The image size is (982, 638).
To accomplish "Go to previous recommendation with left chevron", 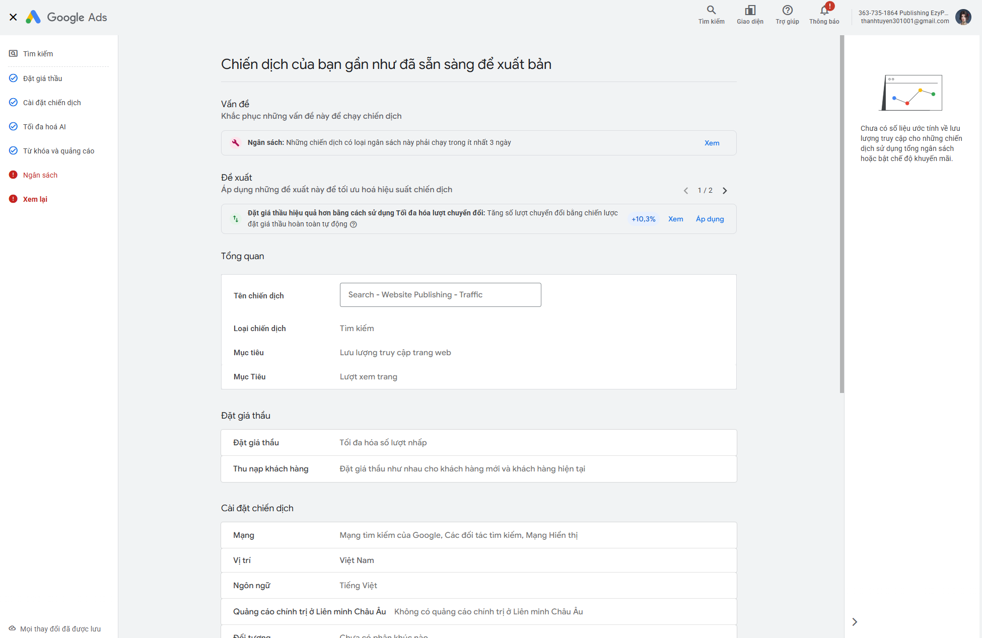I will click(x=685, y=191).
